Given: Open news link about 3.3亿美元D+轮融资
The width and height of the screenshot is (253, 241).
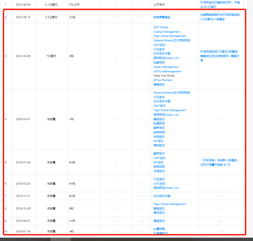Looking at the screenshot, I should tap(220, 17).
